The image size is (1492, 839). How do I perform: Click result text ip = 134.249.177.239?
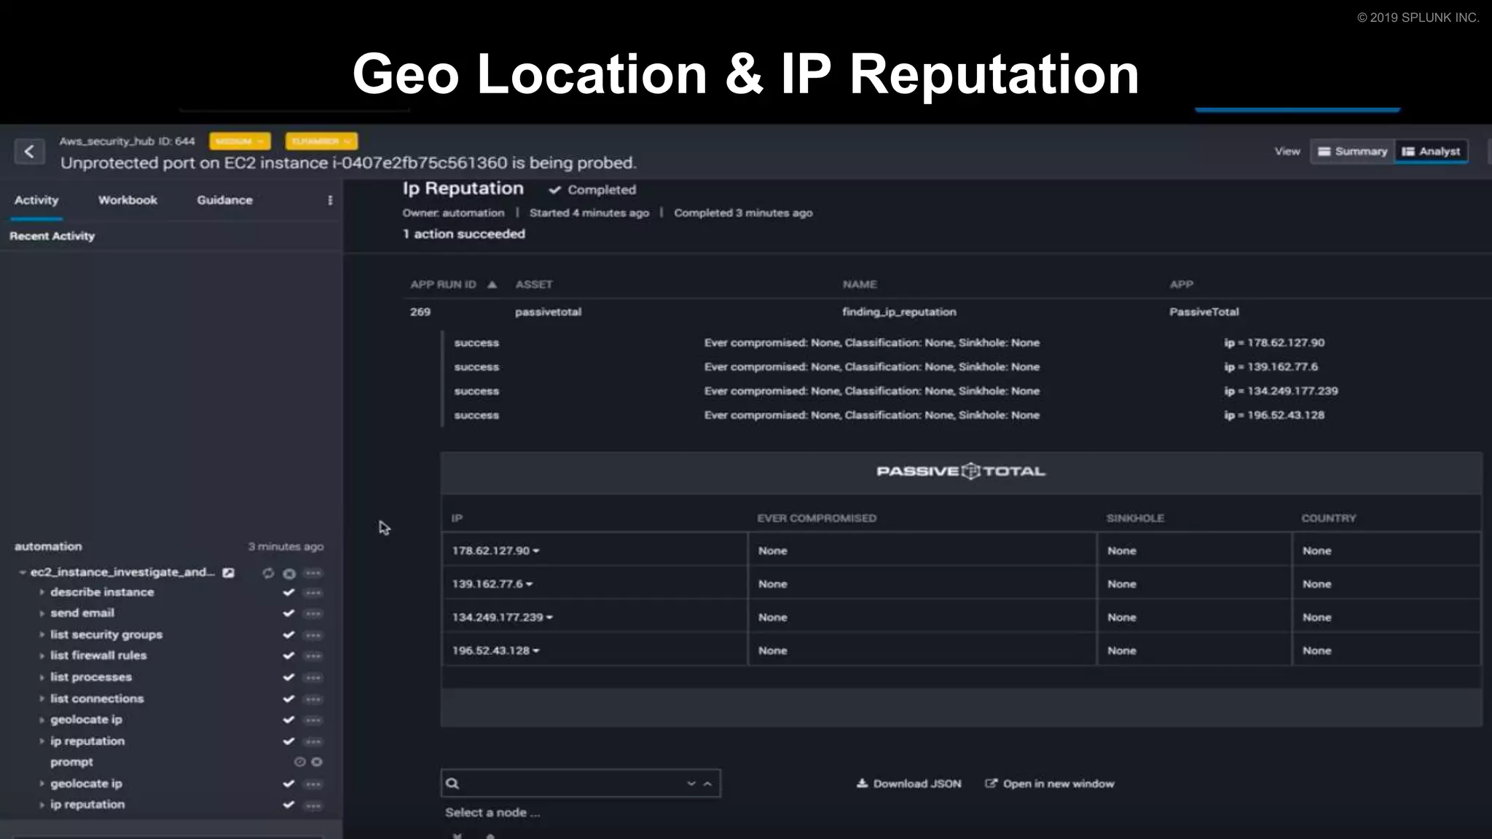(1281, 391)
